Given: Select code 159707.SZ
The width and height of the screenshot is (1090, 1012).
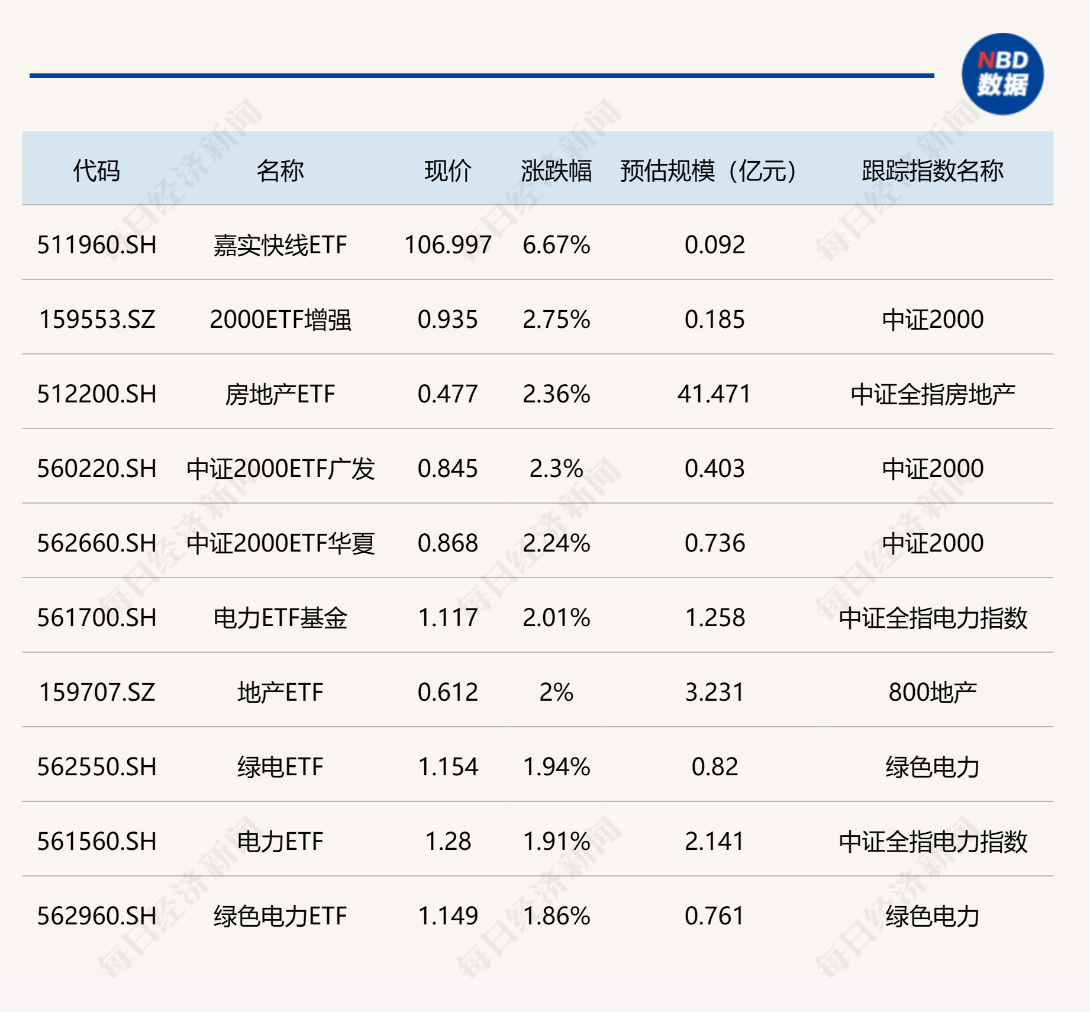Looking at the screenshot, I should tap(96, 692).
